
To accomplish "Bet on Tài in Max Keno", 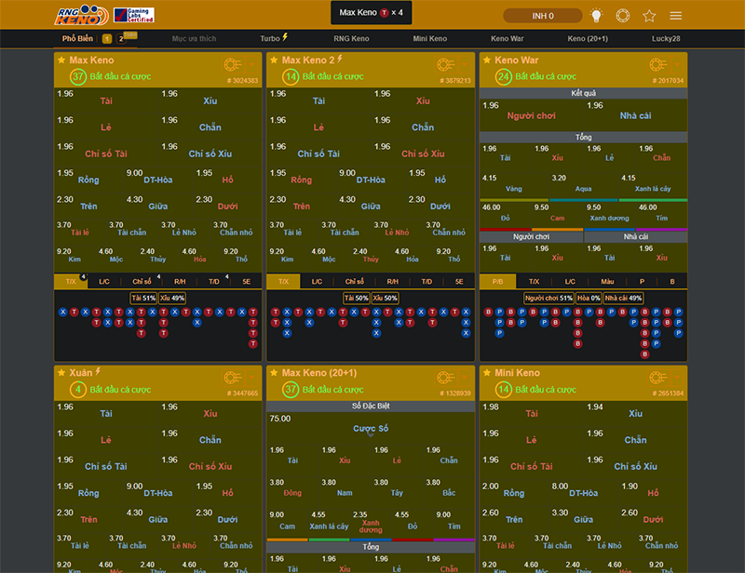I will click(106, 100).
